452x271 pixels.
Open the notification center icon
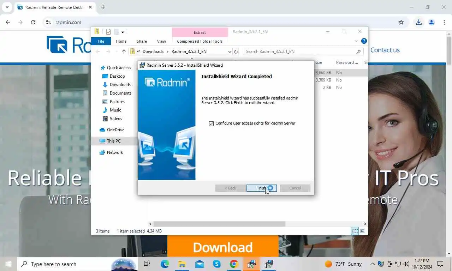[x=440, y=264]
